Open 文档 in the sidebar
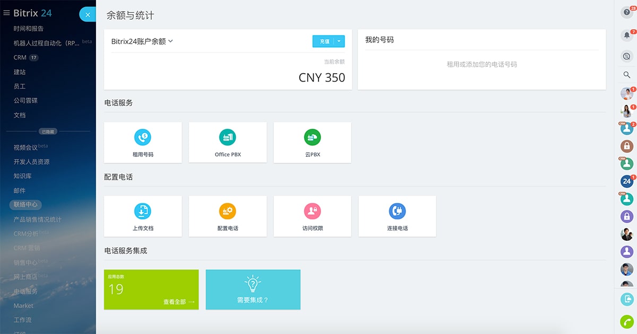The width and height of the screenshot is (637, 334). point(20,115)
